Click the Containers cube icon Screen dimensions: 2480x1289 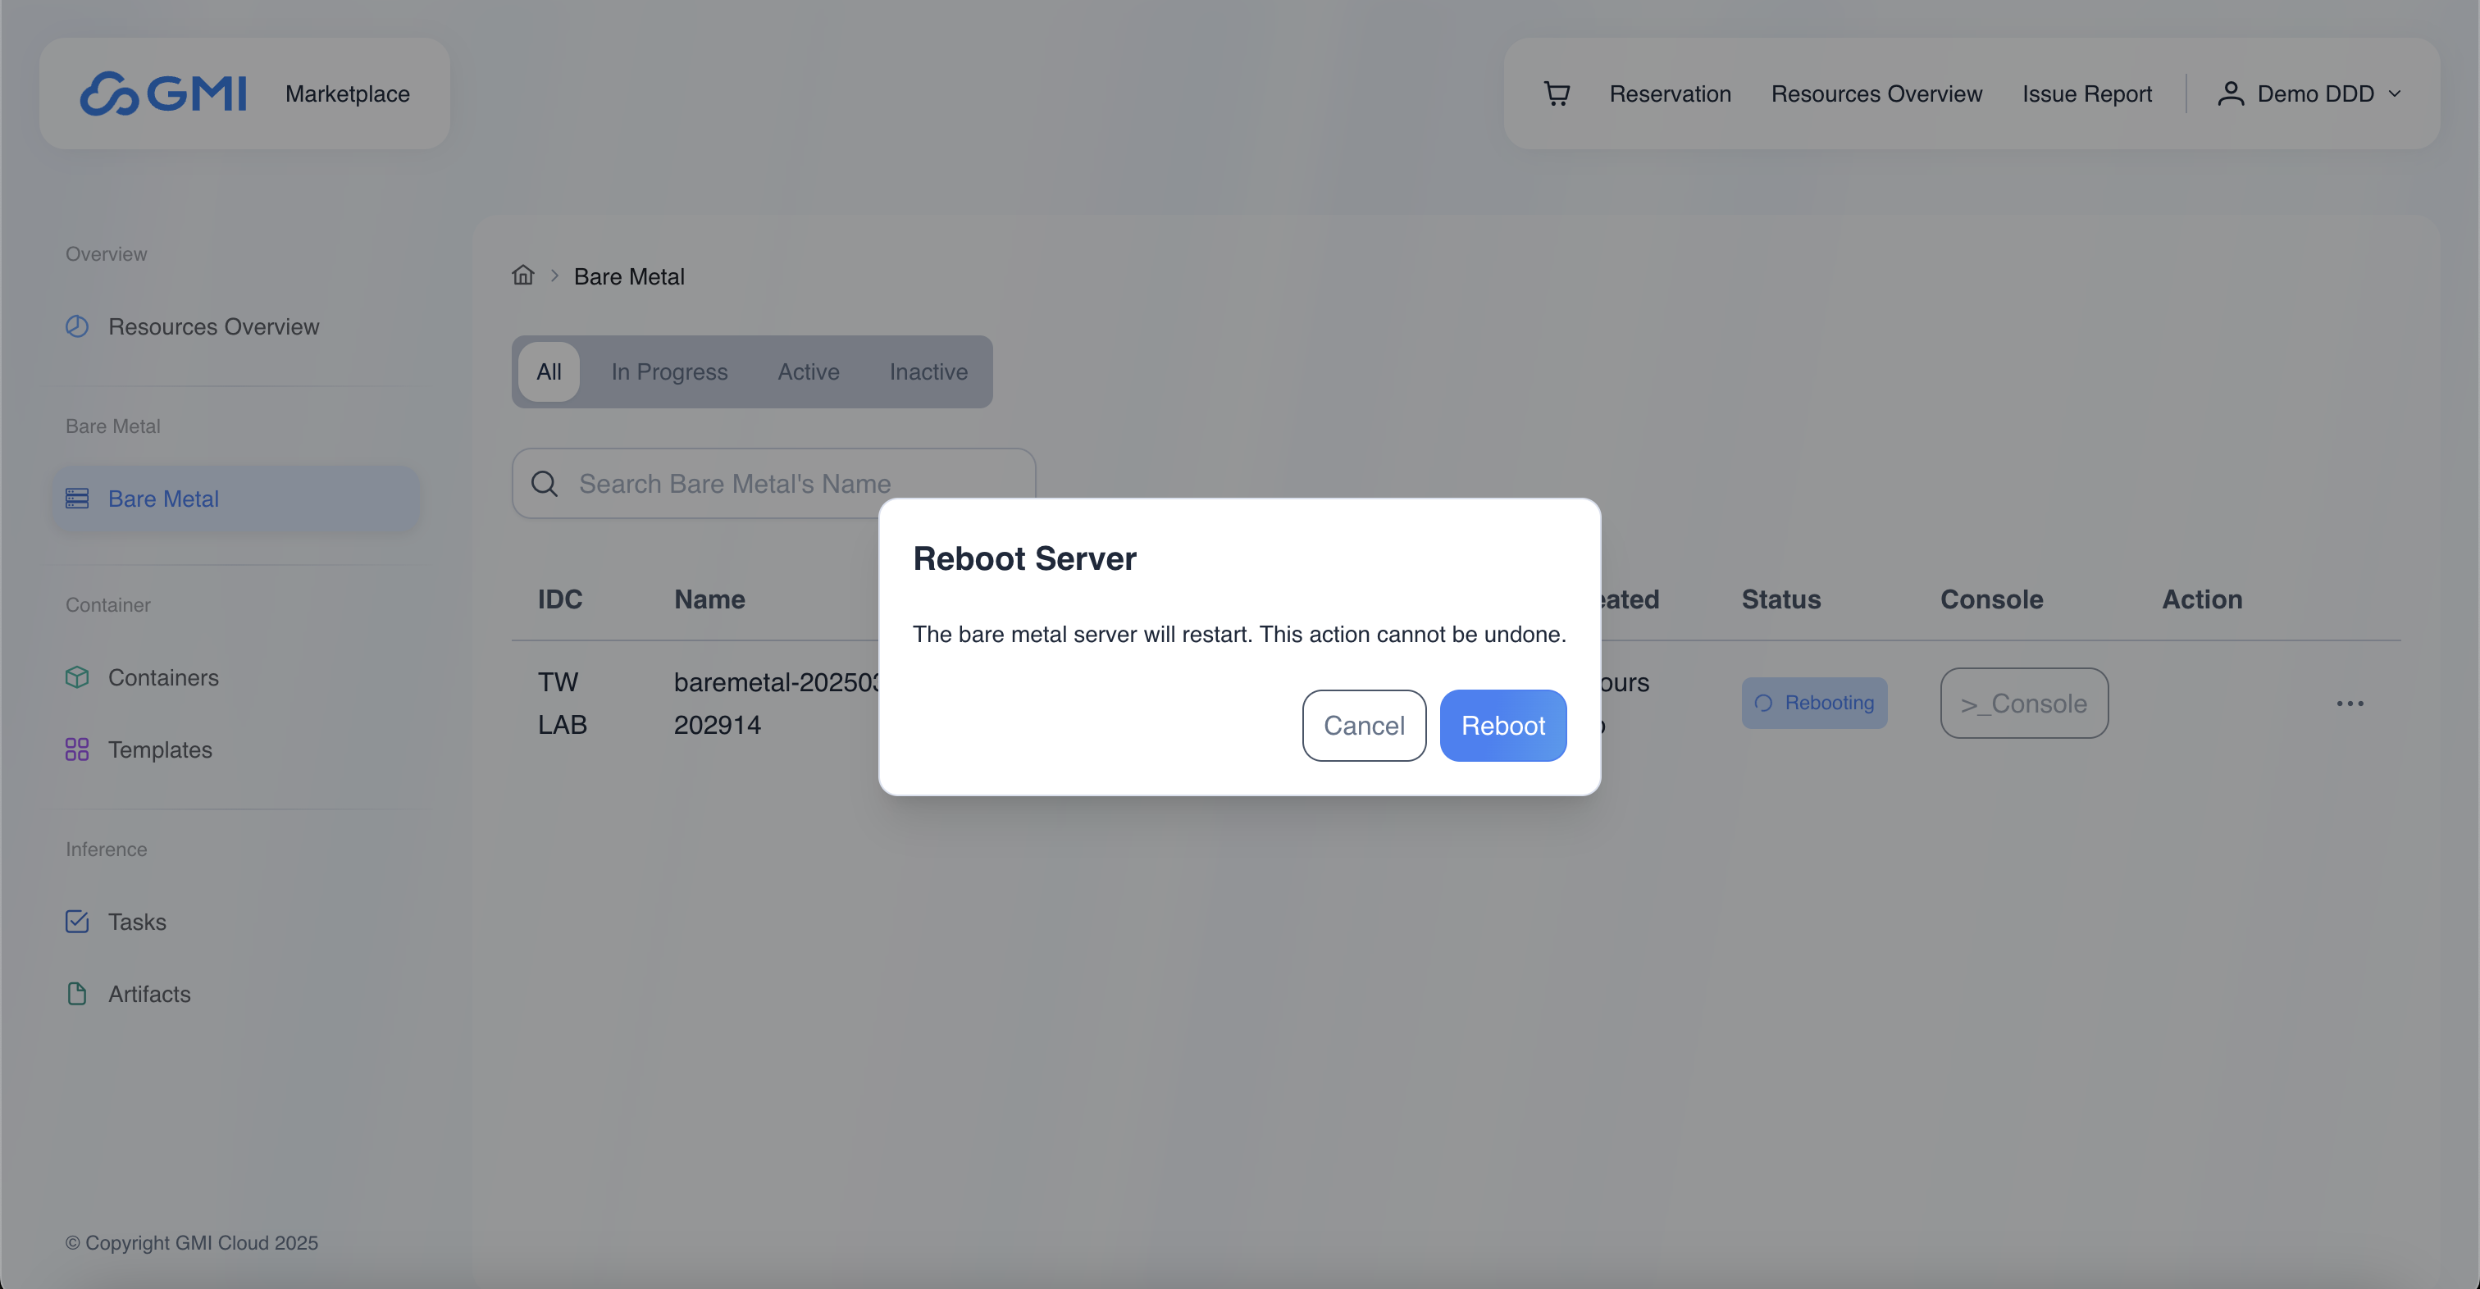[77, 678]
